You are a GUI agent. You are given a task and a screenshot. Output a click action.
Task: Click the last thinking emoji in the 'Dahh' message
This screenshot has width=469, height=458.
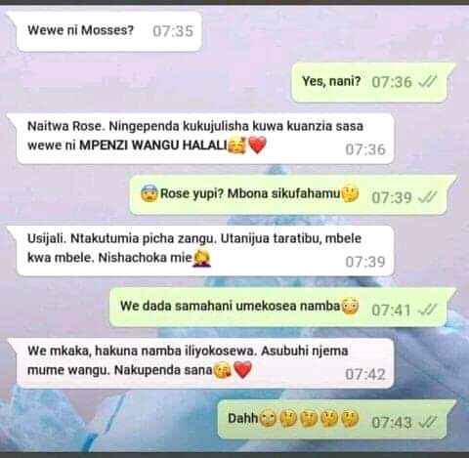click(x=350, y=419)
